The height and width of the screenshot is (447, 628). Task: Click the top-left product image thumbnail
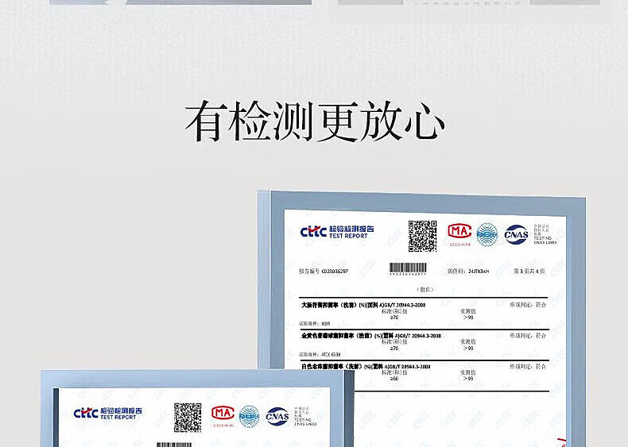click(x=180, y=2)
